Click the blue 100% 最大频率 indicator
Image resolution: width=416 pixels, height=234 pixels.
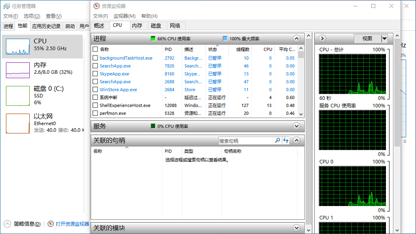tap(225, 38)
